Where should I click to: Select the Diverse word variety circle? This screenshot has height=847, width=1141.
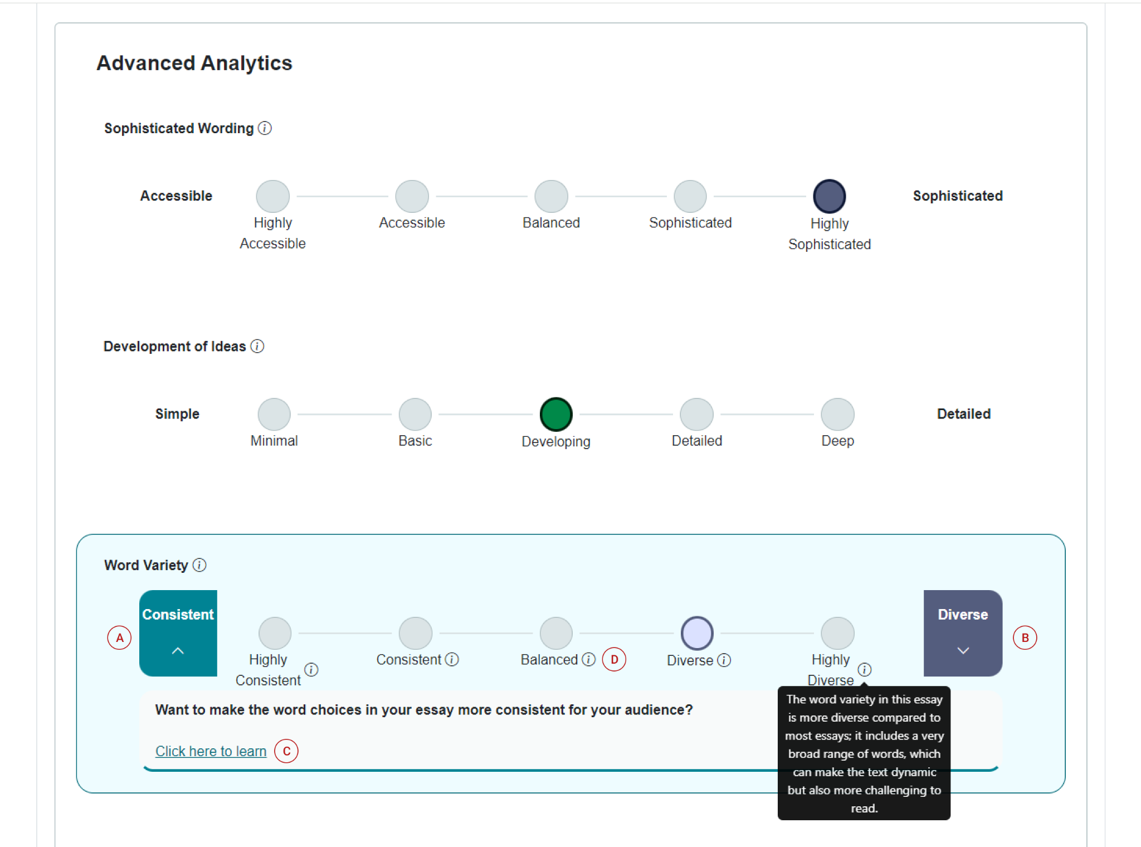tap(696, 633)
